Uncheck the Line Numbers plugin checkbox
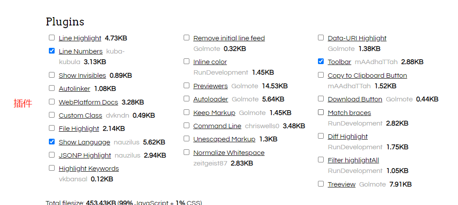The height and width of the screenshot is (205, 458). pyautogui.click(x=52, y=50)
